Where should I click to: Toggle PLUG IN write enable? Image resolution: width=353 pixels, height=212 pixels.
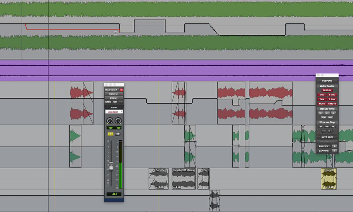coord(327,90)
